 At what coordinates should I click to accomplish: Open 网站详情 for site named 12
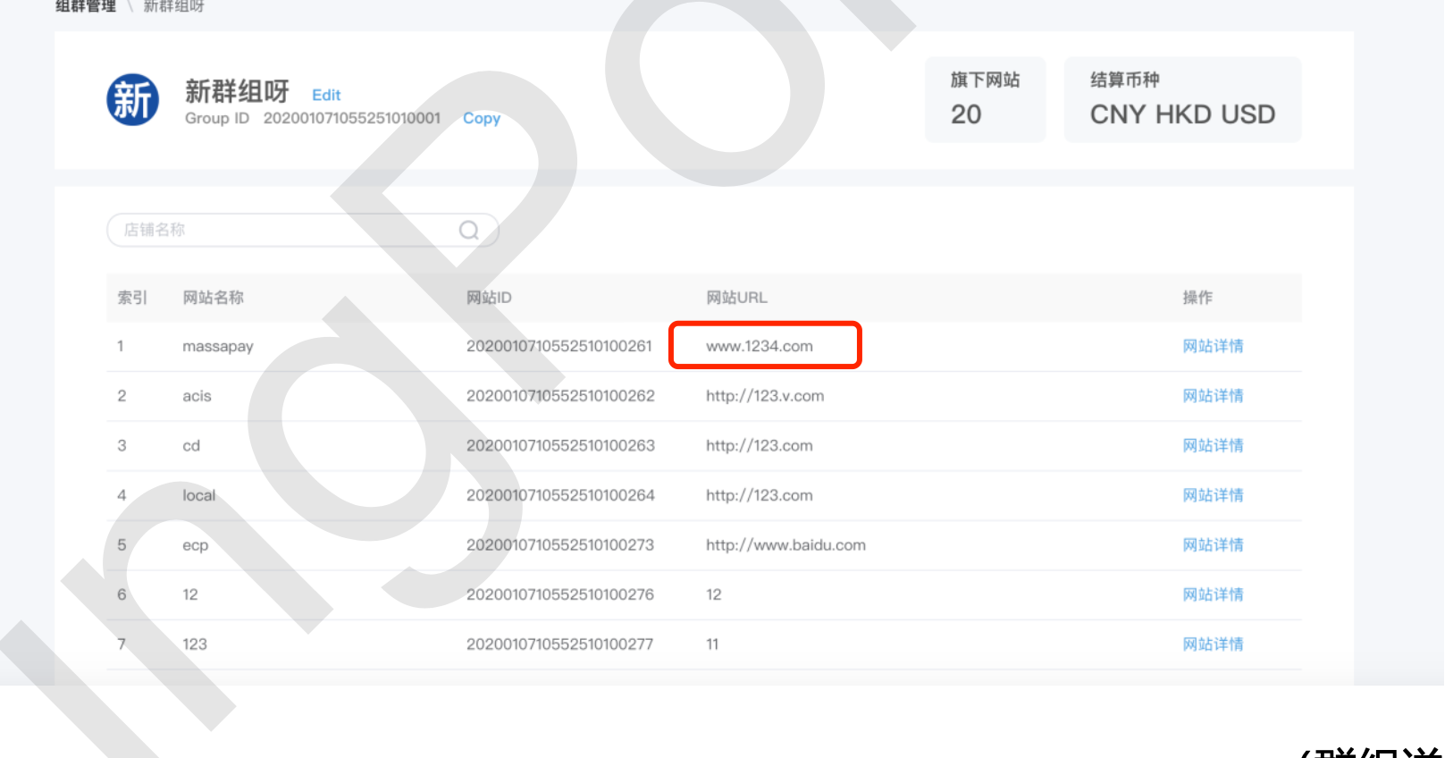1213,594
